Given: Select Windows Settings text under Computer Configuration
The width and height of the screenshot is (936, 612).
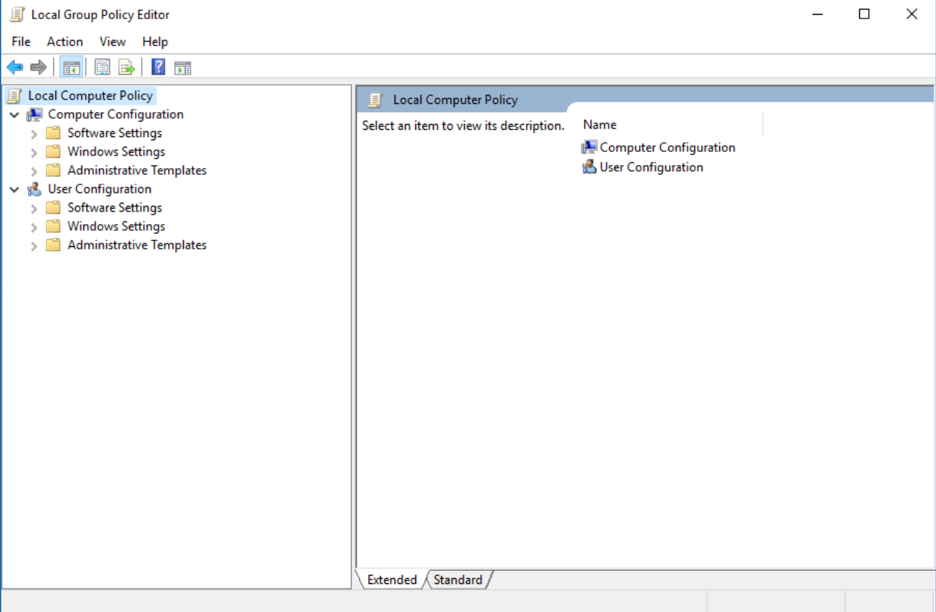Looking at the screenshot, I should (x=117, y=151).
